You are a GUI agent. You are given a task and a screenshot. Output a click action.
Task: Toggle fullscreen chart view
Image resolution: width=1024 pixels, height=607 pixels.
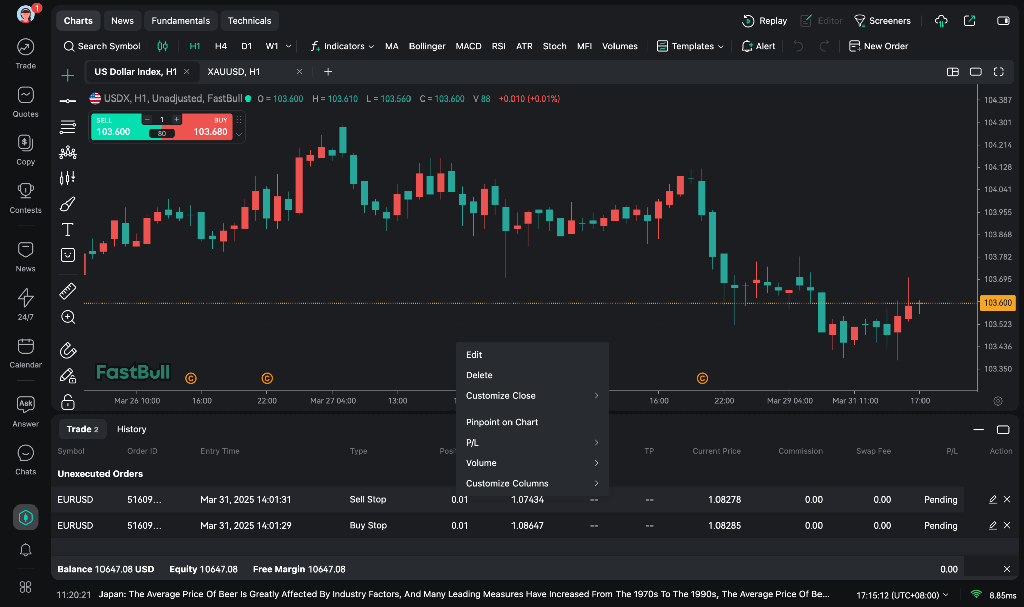999,72
